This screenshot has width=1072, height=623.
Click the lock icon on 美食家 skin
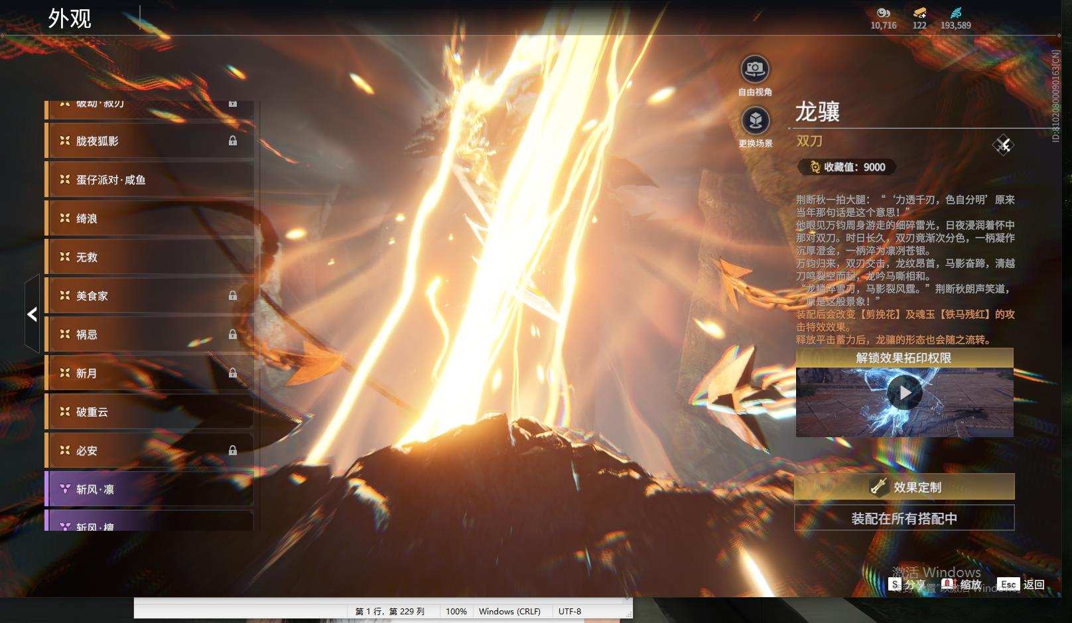(x=233, y=295)
